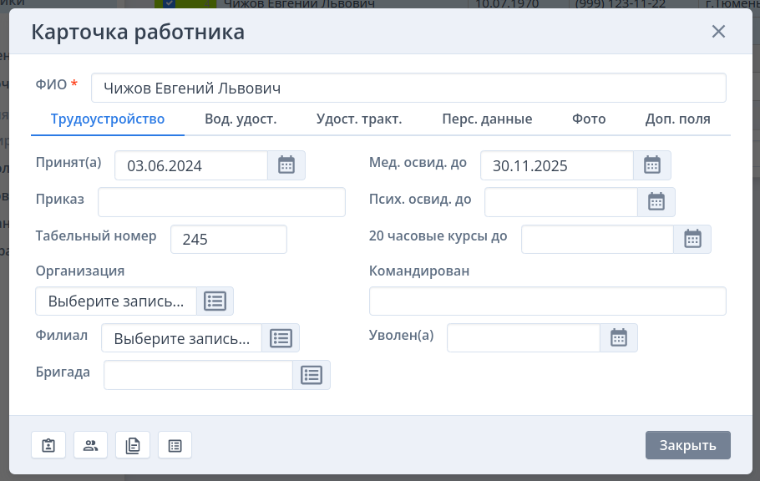Click the ID badge icon in footer
The image size is (760, 481).
click(48, 445)
